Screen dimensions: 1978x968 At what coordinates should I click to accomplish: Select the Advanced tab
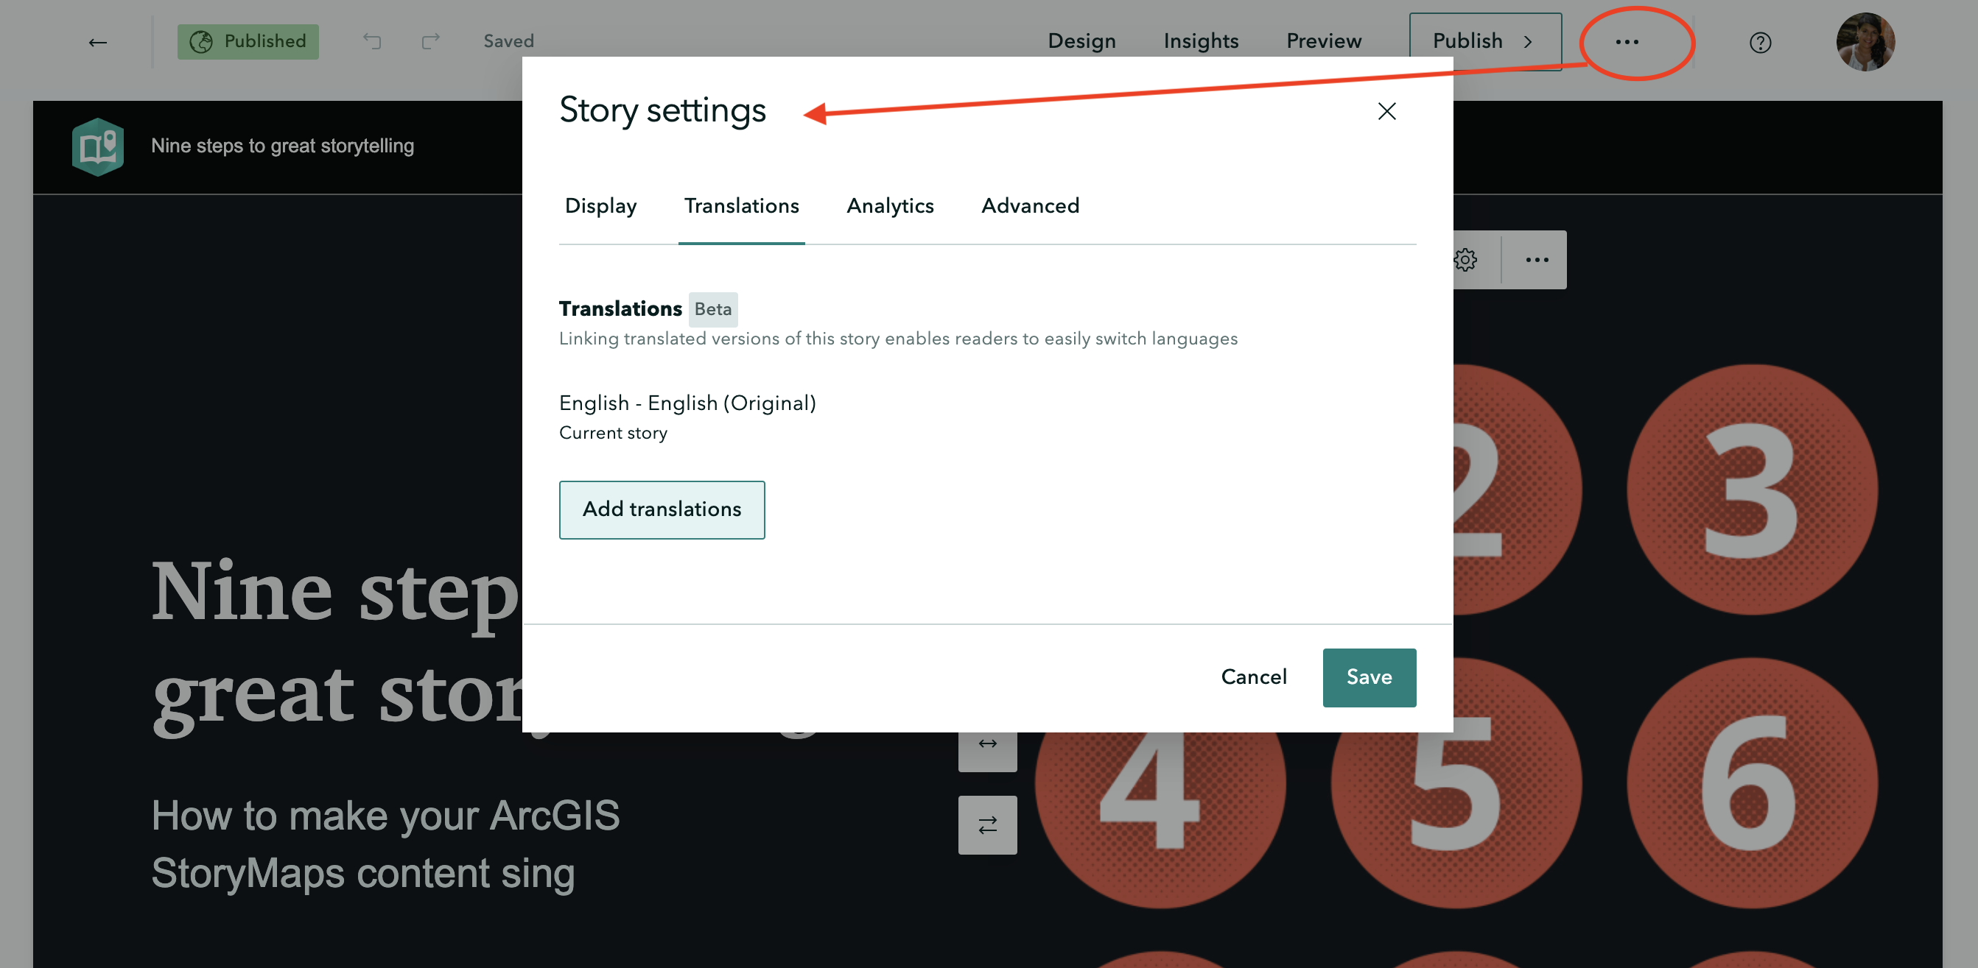coord(1030,205)
